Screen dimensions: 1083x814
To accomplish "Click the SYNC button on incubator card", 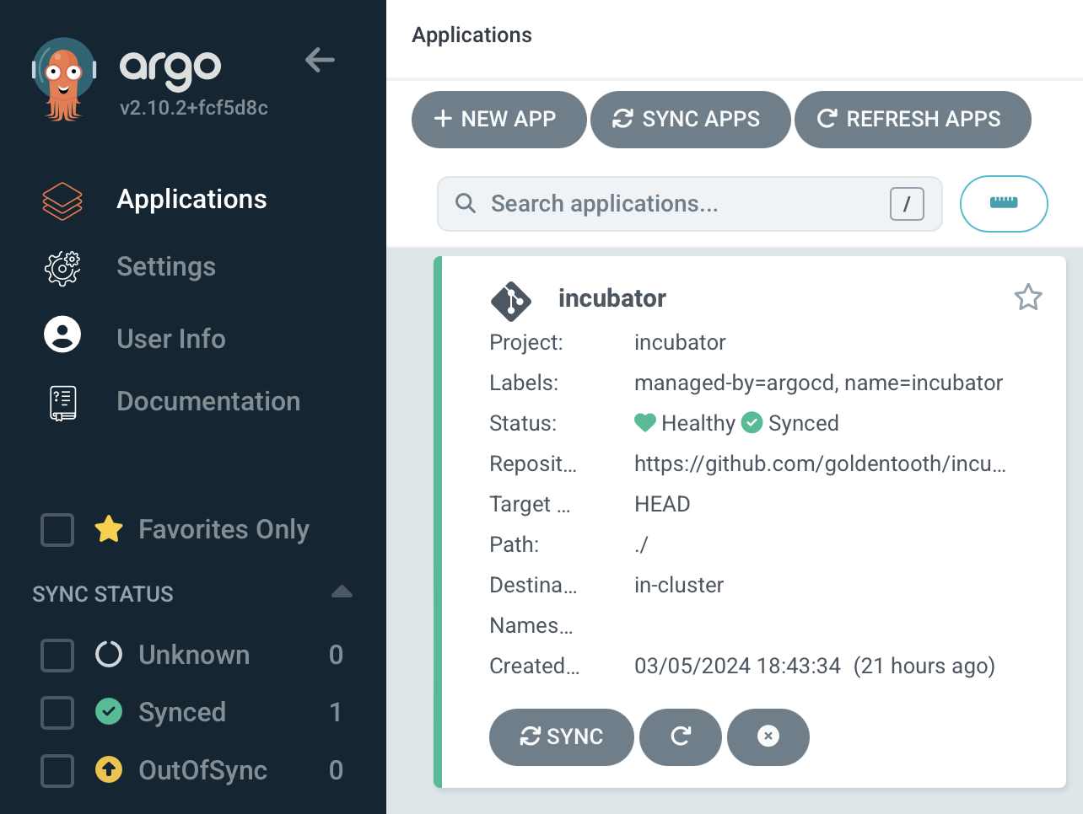I will (x=561, y=736).
